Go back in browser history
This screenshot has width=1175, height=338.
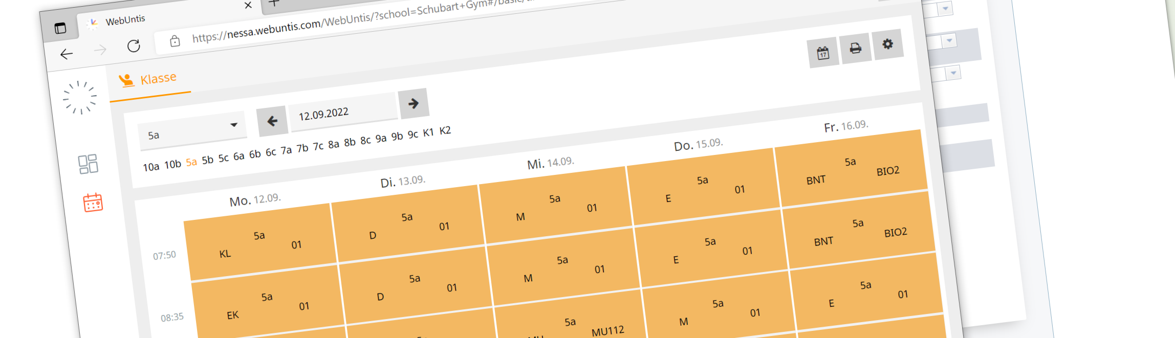67,54
